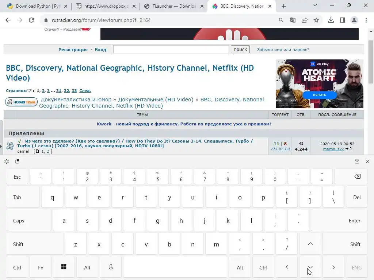Toggle the Fn key
374x280 pixels.
pyautogui.click(x=41, y=267)
